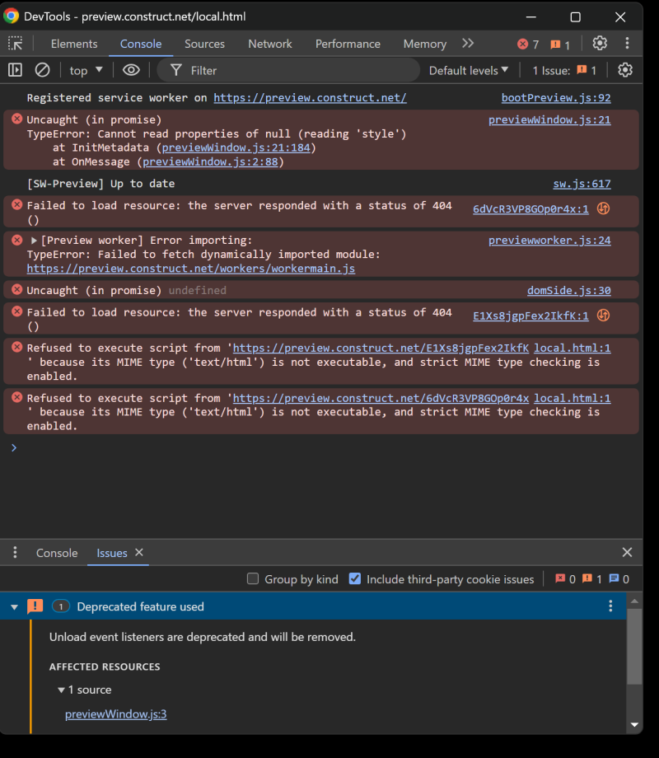
Task: Toggle the Group by kind checkbox
Action: point(252,578)
